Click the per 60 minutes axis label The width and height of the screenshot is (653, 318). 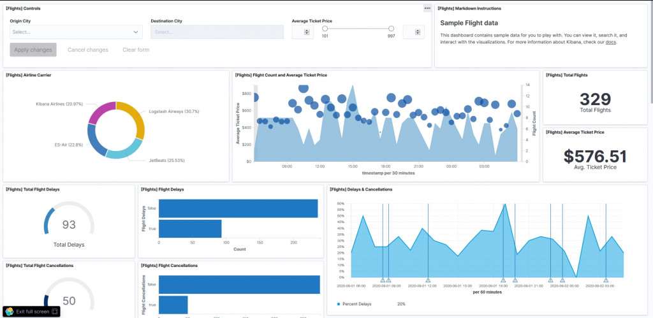pyautogui.click(x=487, y=293)
